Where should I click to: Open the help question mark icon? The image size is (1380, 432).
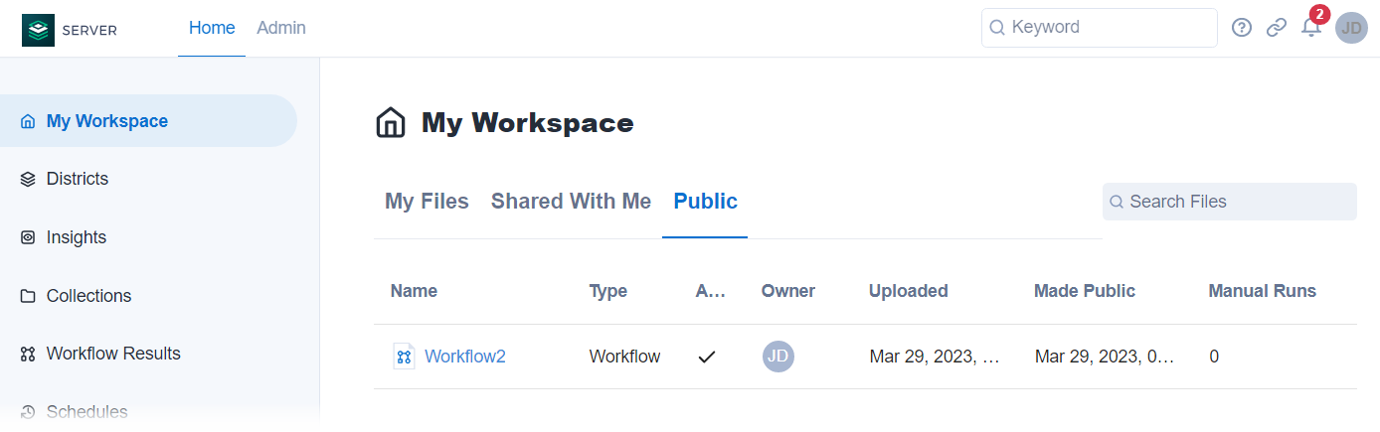(x=1242, y=28)
